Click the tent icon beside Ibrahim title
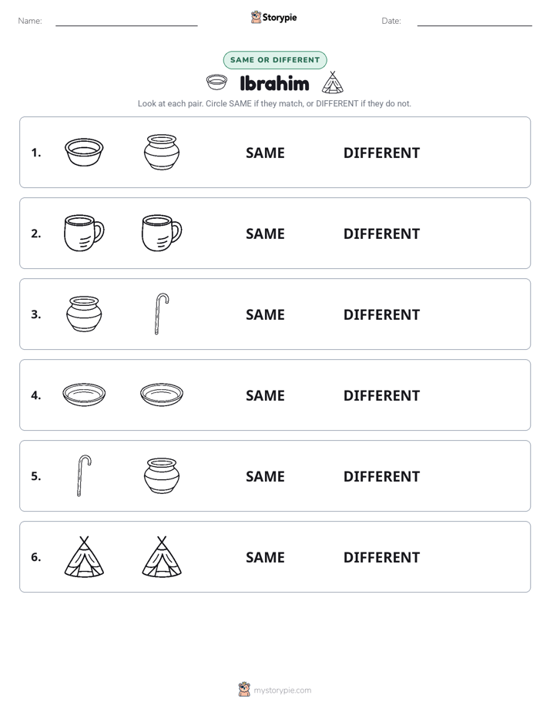 (x=332, y=82)
